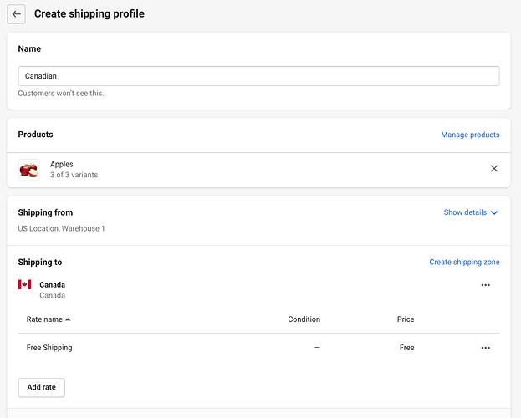Expand the Show details chevron
The image size is (521, 418).
tap(494, 213)
